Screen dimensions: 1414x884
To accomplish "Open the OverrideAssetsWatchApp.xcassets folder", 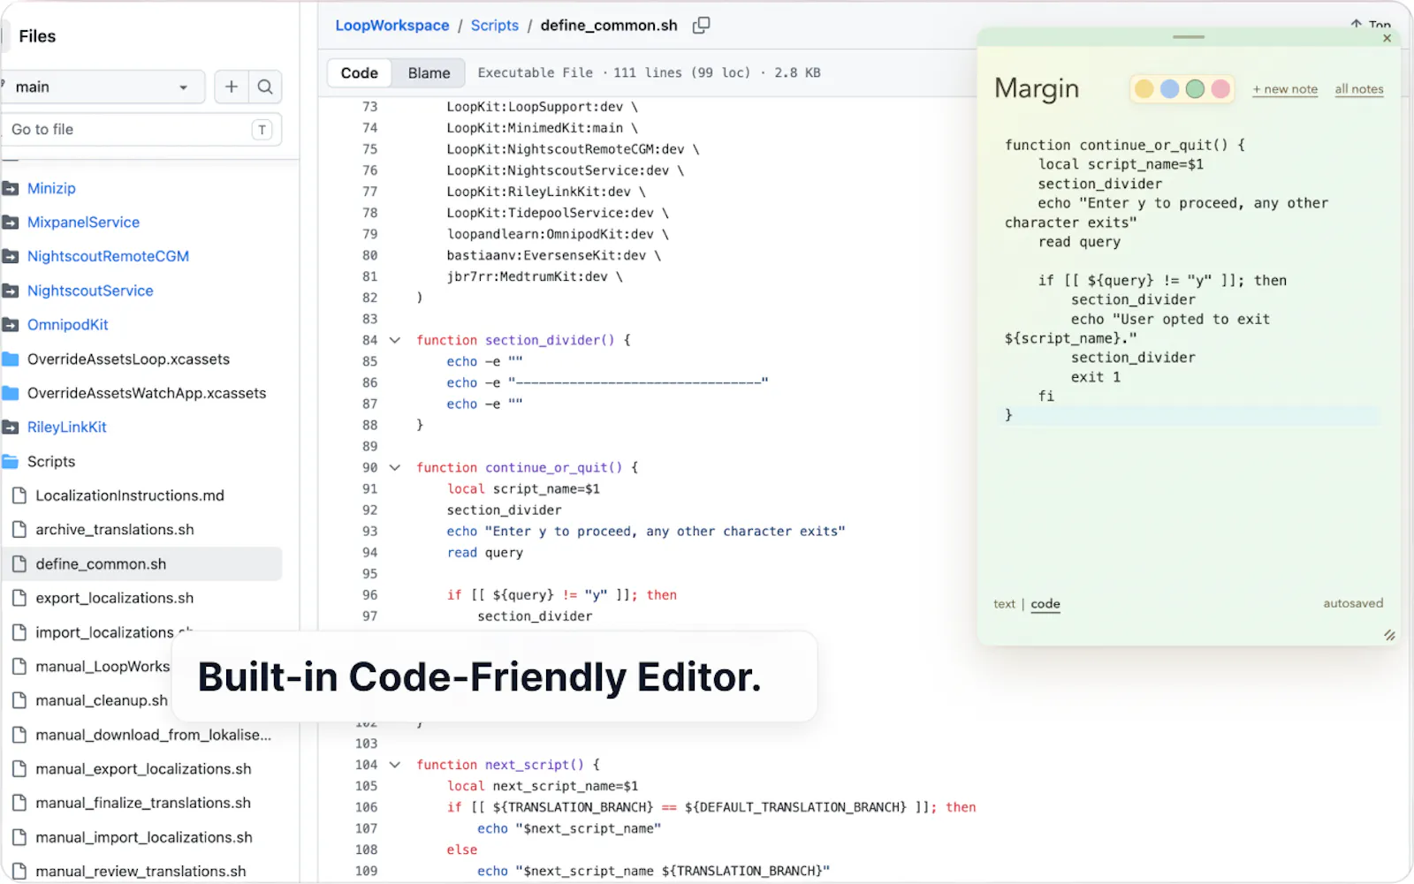I will pos(147,393).
